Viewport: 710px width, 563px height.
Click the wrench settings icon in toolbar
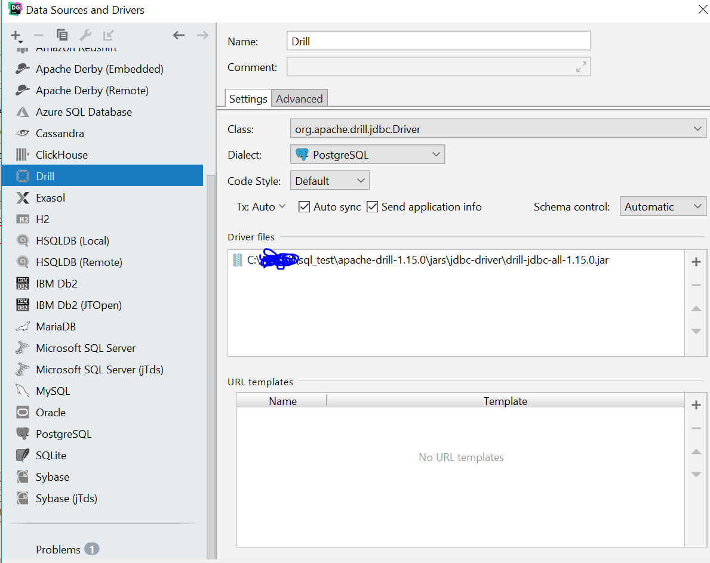pyautogui.click(x=85, y=35)
